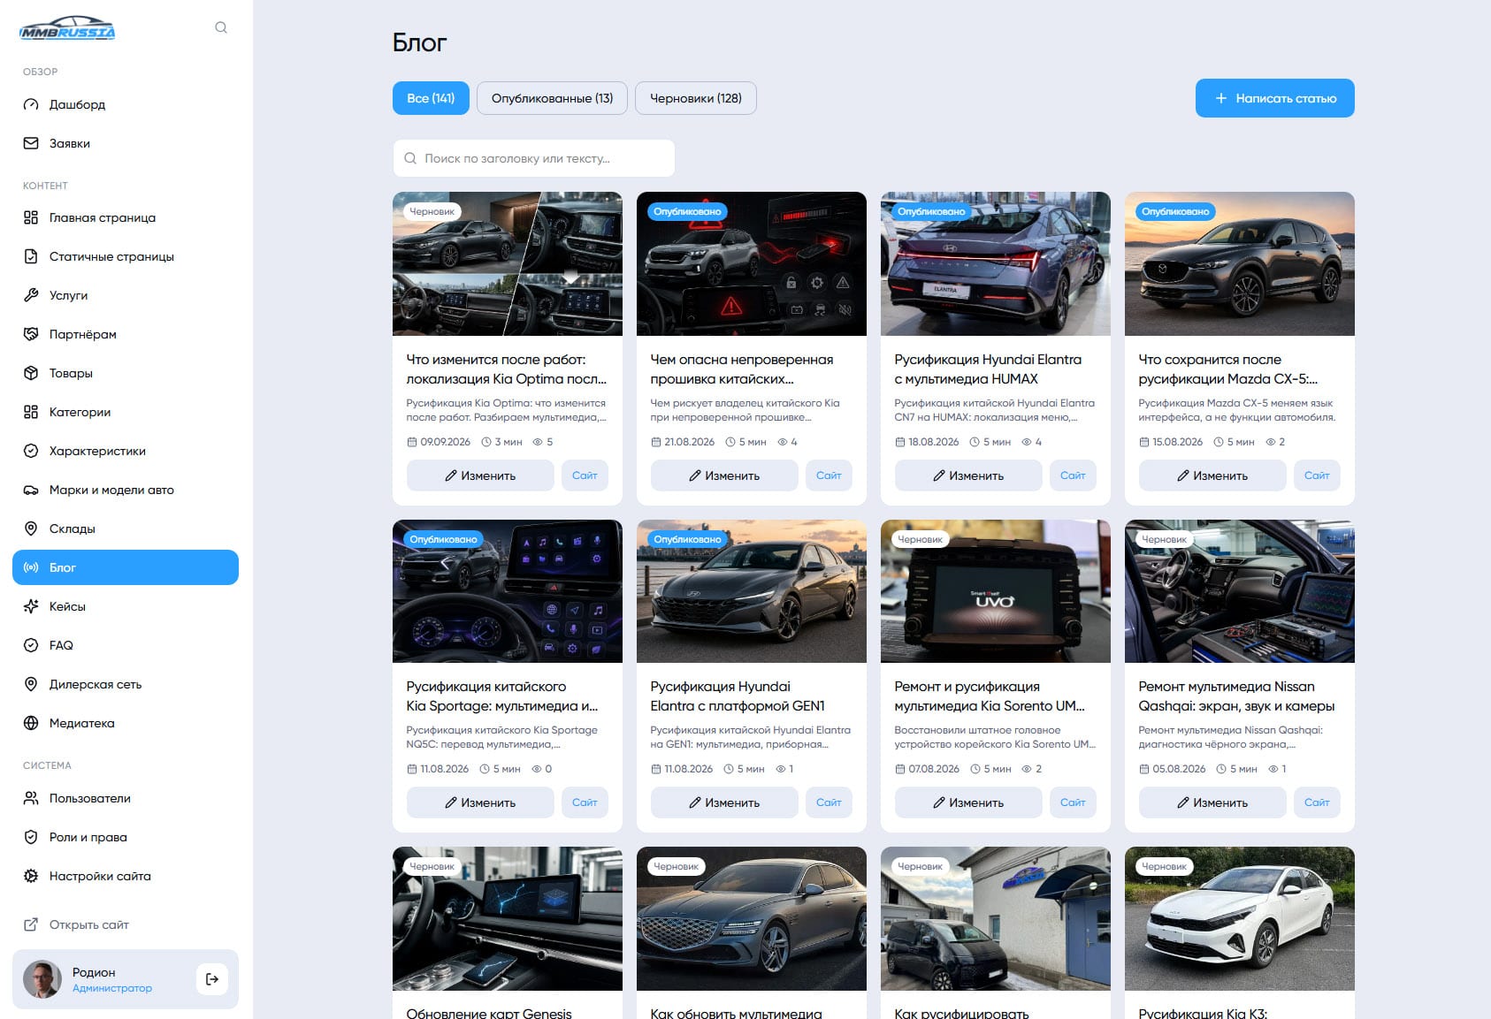The width and height of the screenshot is (1491, 1019).
Task: Select the Все (141) filter tab
Action: point(431,98)
